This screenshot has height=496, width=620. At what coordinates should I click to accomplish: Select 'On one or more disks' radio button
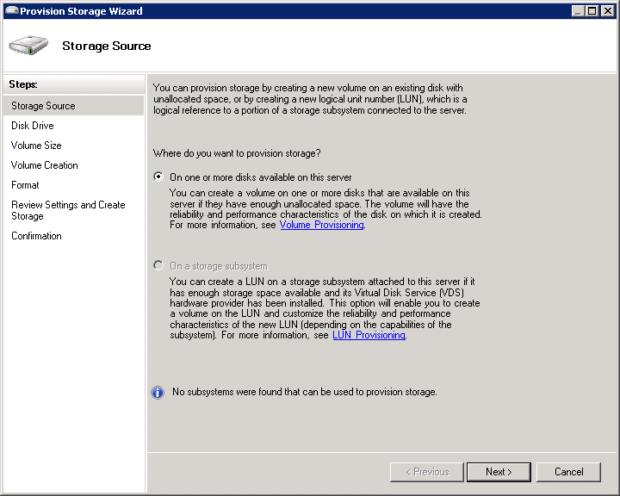[158, 177]
